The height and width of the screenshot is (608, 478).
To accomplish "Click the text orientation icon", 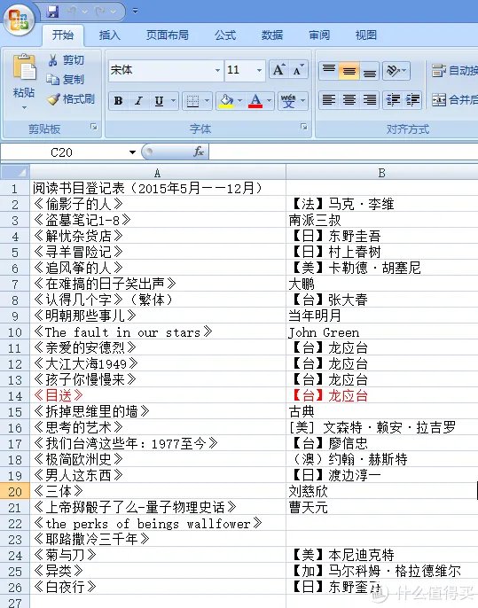I will [396, 71].
